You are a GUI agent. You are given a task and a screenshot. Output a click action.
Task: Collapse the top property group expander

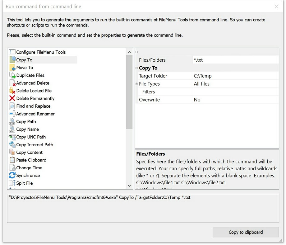click(136, 52)
